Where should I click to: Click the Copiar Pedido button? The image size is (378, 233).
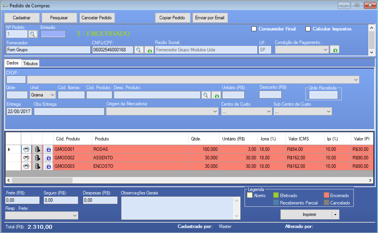tap(172, 18)
